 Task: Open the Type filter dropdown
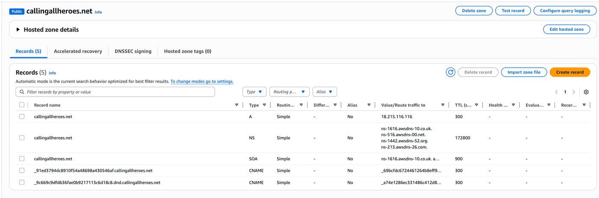click(254, 92)
